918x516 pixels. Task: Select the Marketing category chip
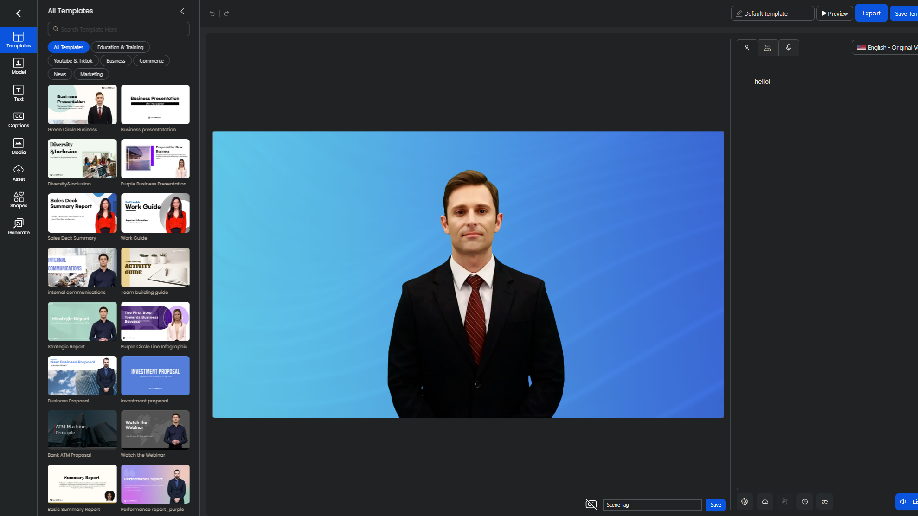tap(91, 74)
